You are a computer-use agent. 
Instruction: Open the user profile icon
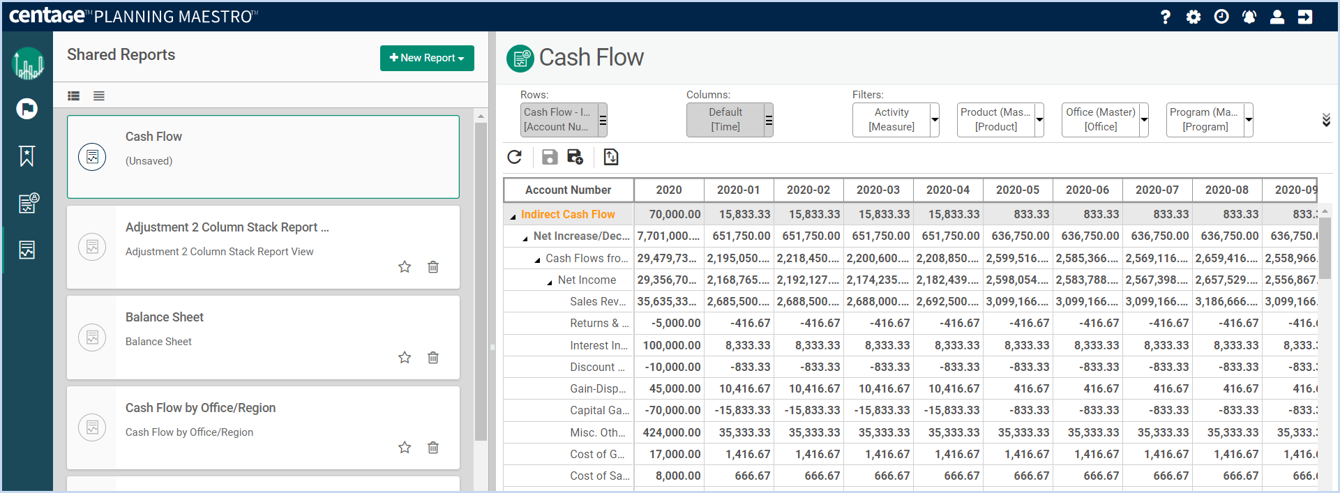pos(1277,17)
